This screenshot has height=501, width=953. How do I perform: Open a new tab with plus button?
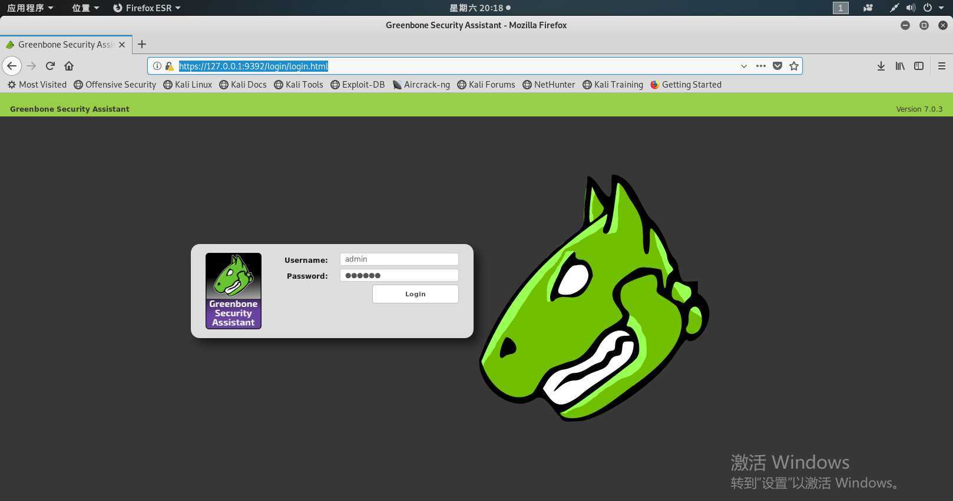[142, 44]
